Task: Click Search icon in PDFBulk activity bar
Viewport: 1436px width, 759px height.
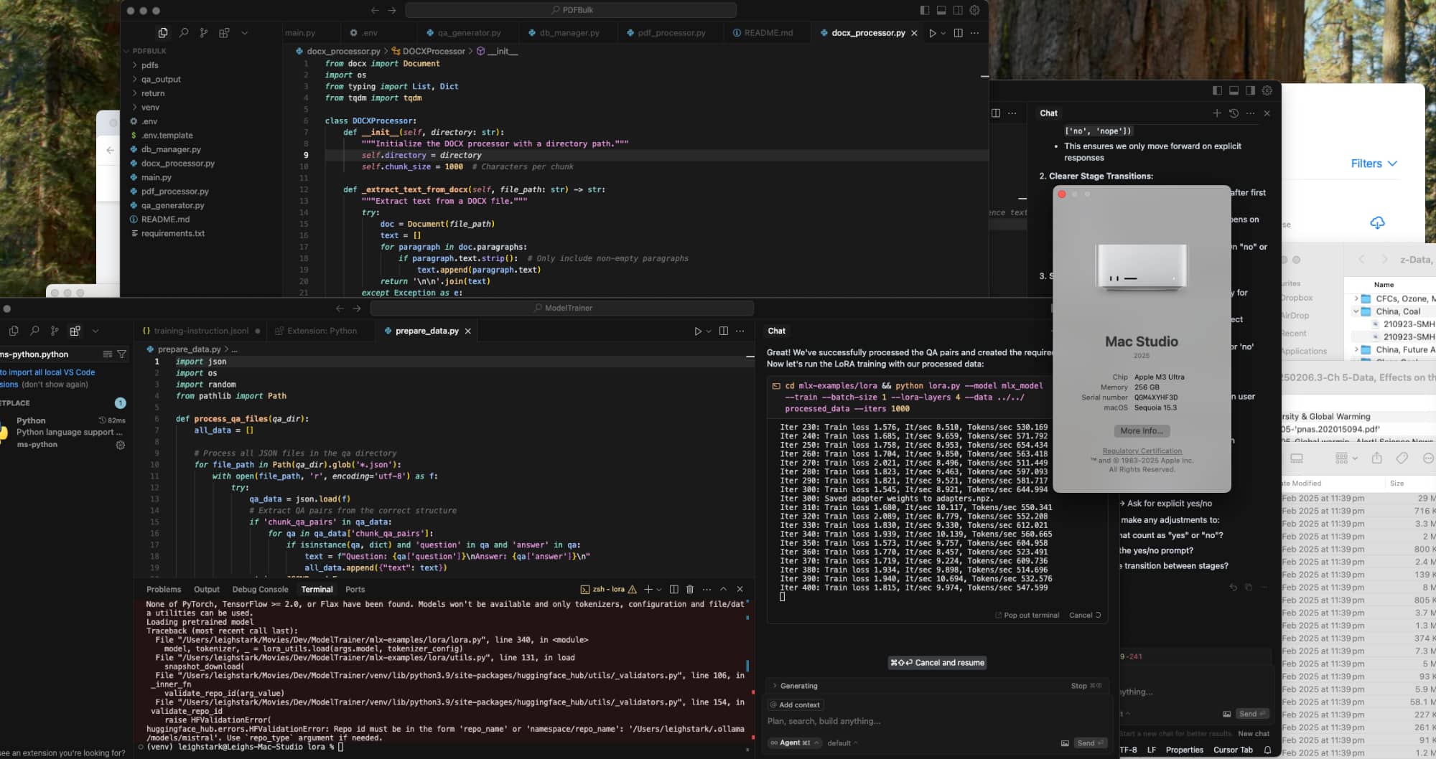Action: click(184, 33)
